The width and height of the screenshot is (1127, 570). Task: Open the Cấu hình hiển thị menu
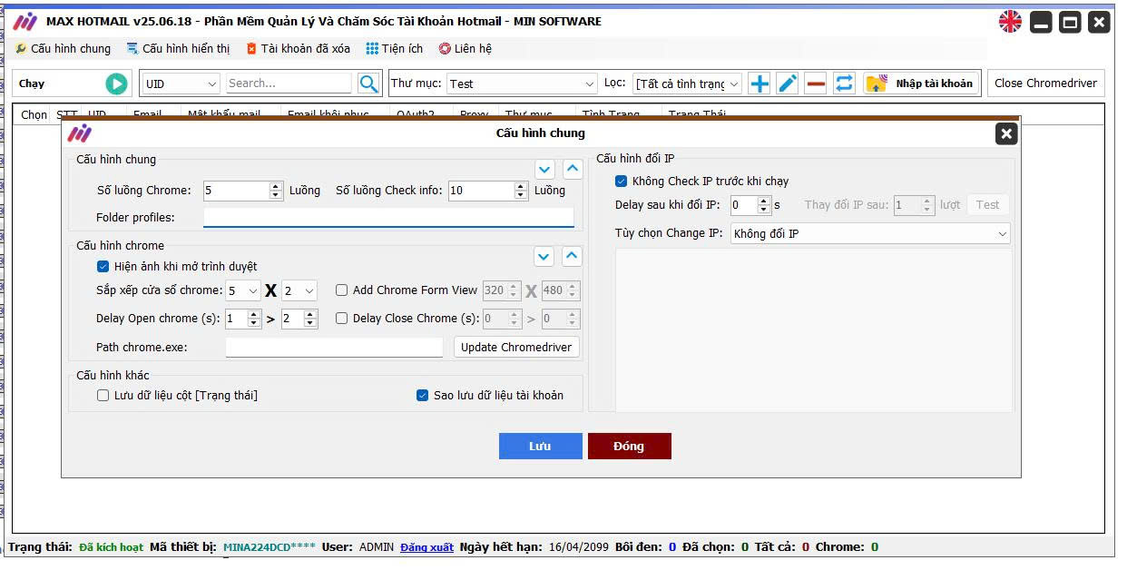point(178,49)
